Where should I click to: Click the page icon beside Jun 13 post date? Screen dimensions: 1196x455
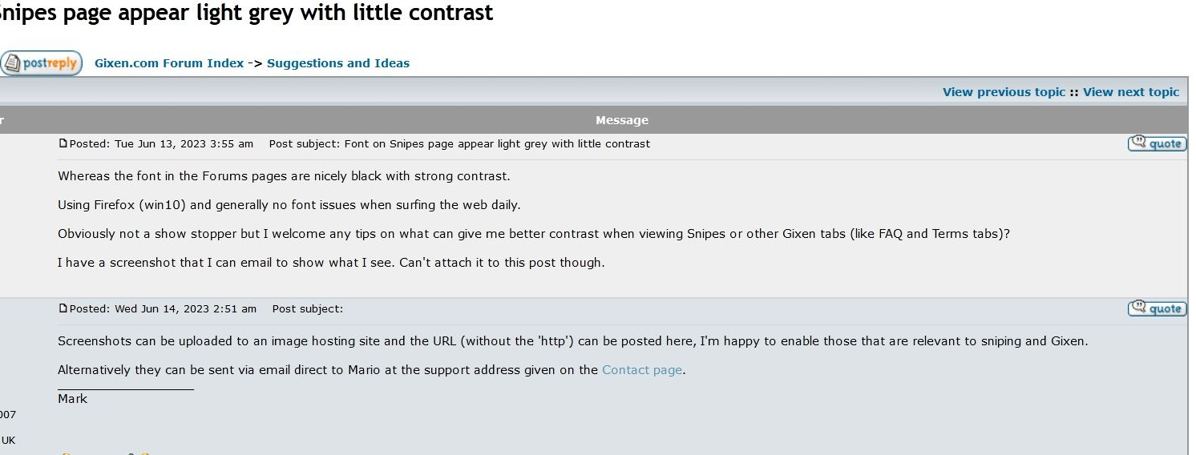click(x=63, y=144)
